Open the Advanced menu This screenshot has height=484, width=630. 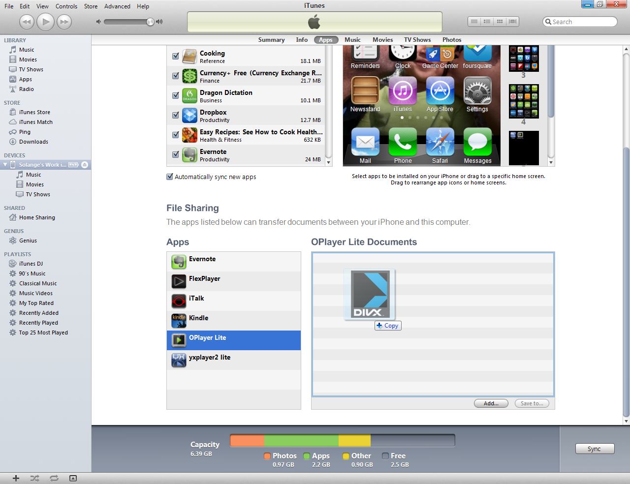[117, 6]
